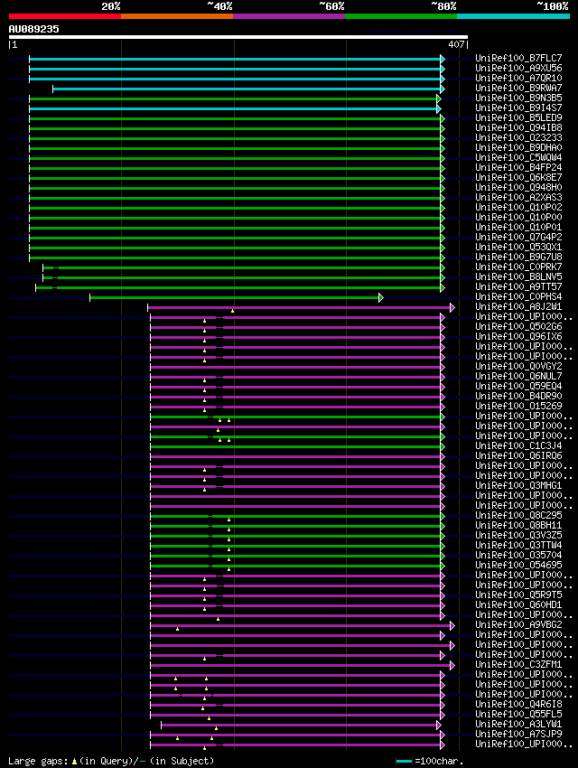
Task: Select the UniRef100_Q59EQ4 label
Action: [518, 386]
